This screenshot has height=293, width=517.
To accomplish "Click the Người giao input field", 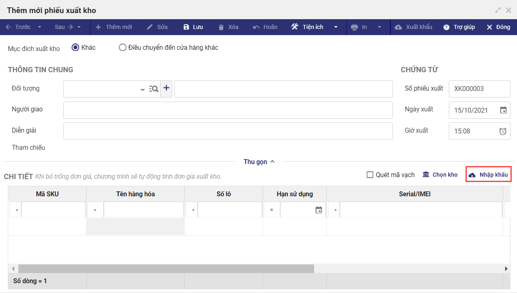I will [x=228, y=110].
